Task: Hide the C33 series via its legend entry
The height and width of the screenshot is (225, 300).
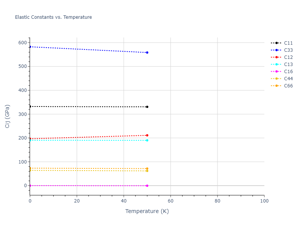Action: point(288,50)
